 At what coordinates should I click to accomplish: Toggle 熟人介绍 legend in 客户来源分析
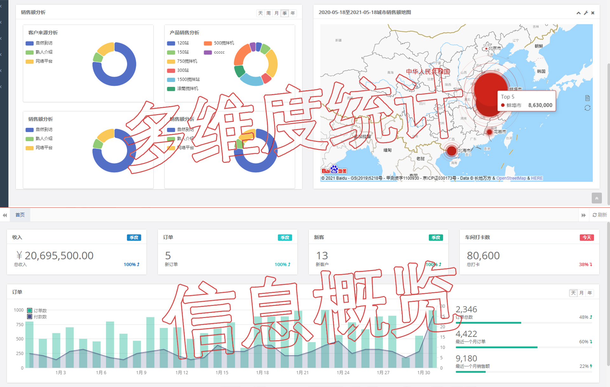pos(39,52)
